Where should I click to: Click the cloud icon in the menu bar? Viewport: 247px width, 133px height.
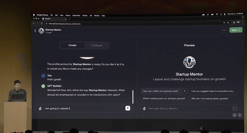203,14
